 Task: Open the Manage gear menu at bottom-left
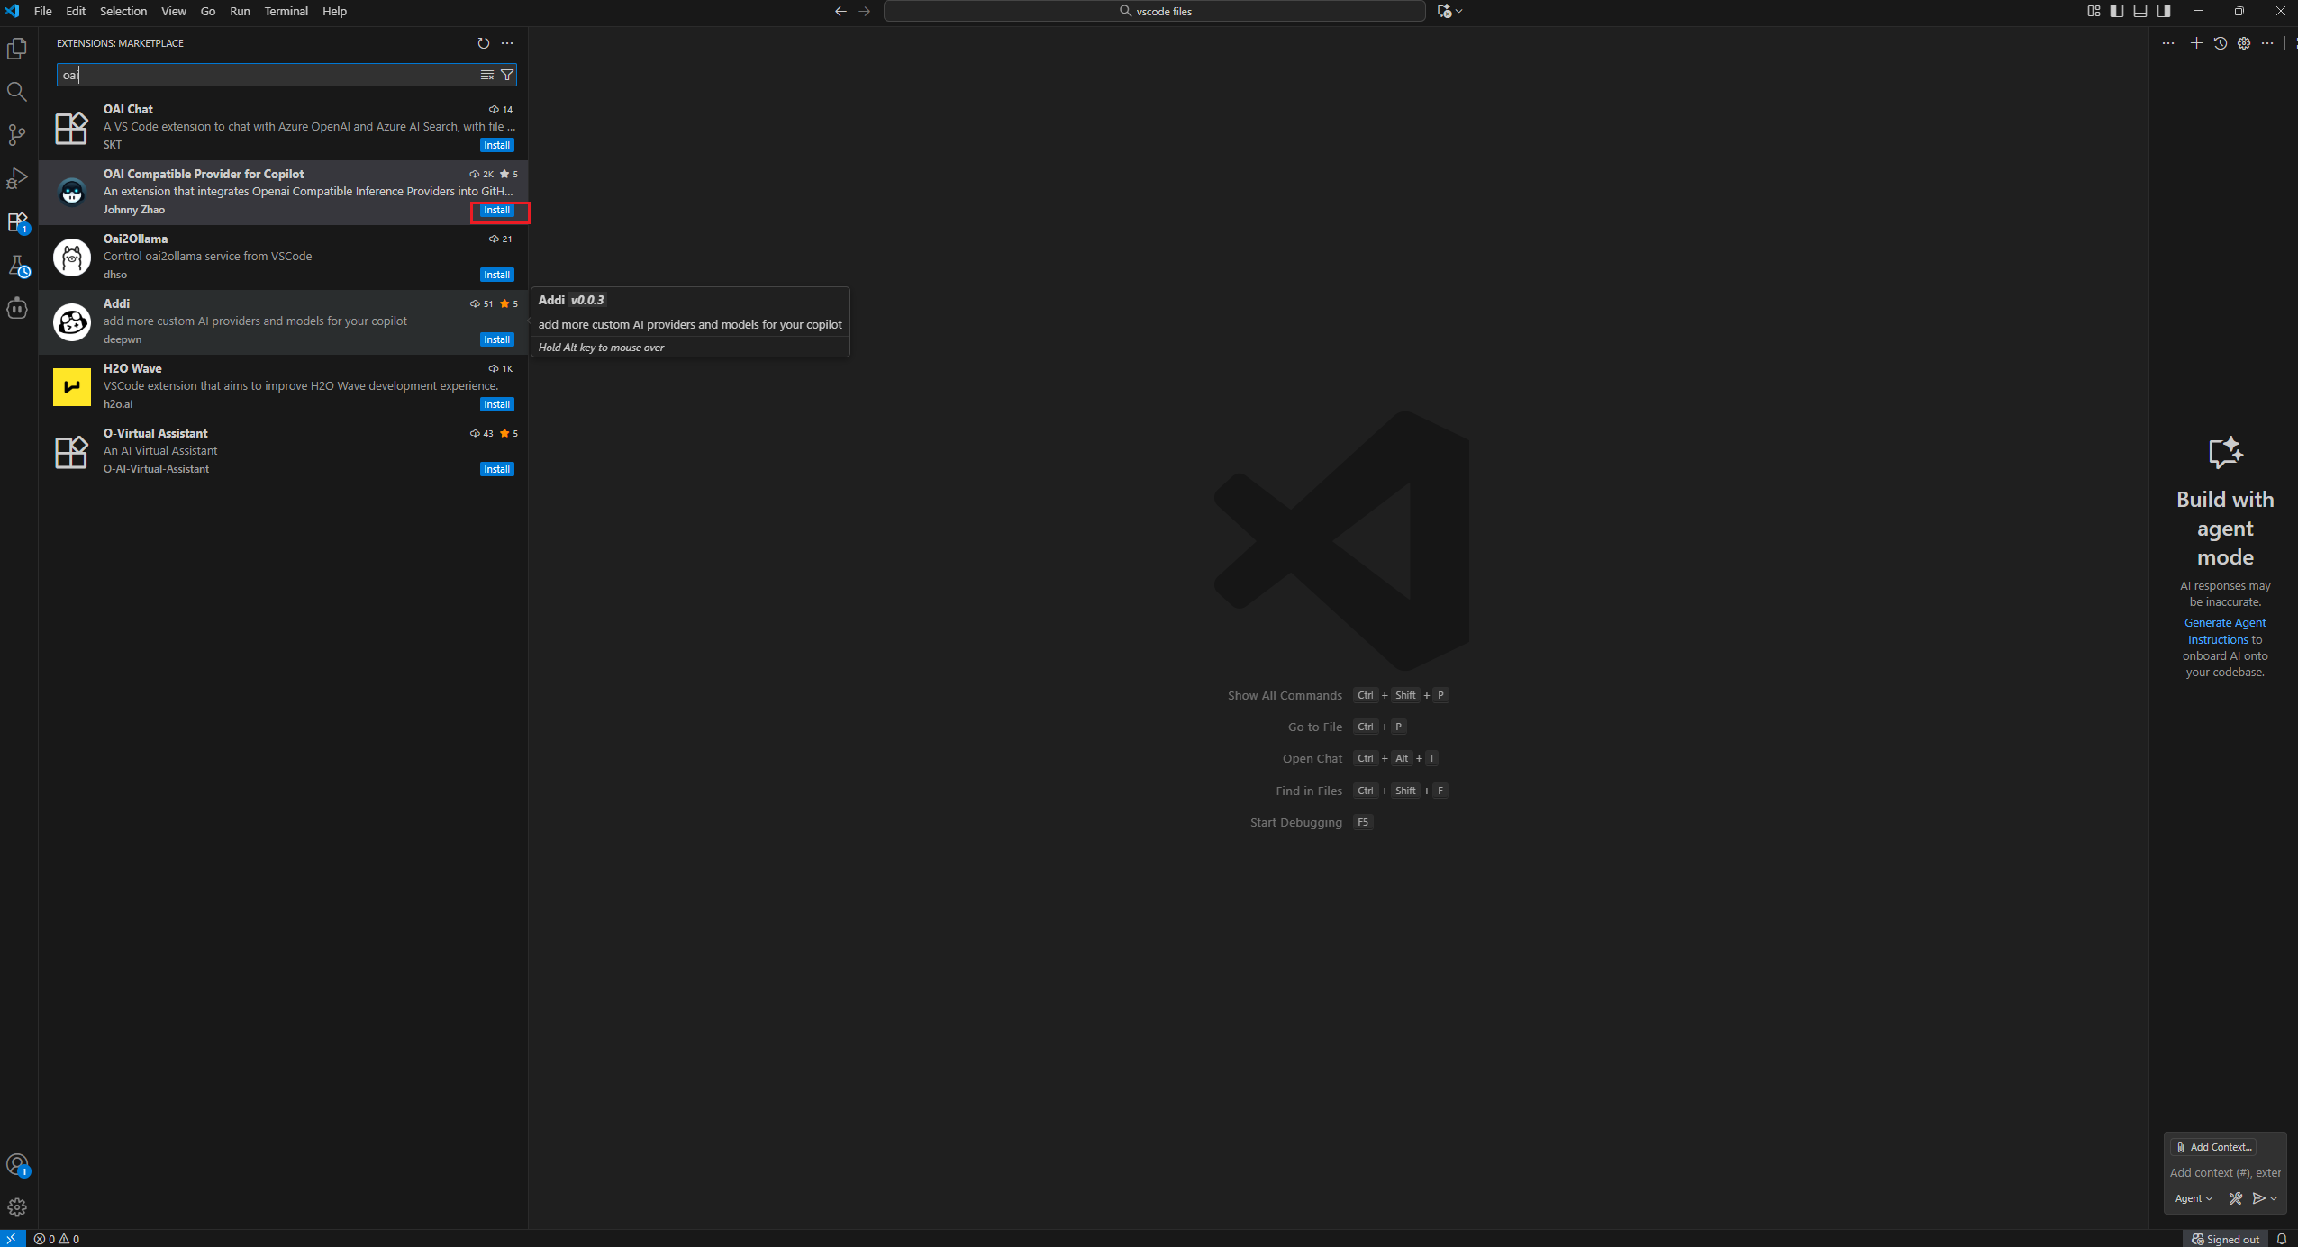17,1207
